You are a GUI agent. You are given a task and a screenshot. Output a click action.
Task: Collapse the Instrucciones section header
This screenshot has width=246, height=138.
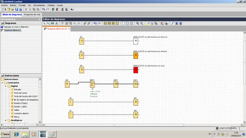2,75
